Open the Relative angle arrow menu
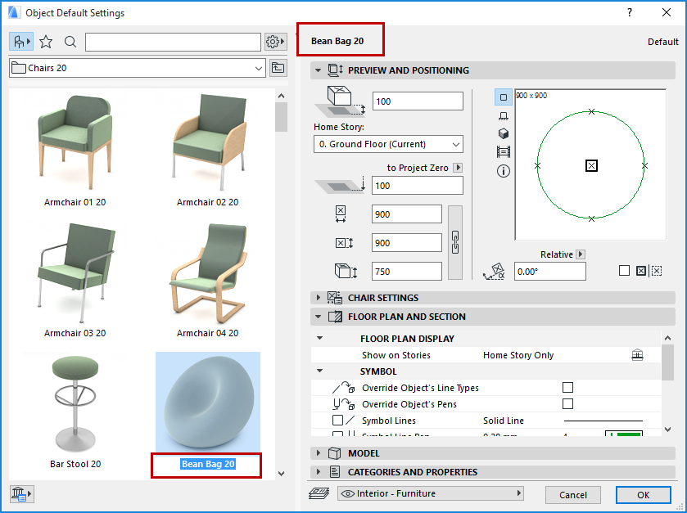Image resolution: width=687 pixels, height=513 pixels. [581, 254]
